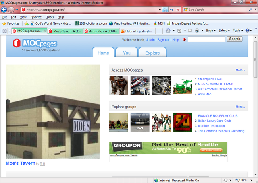258x183 pixels.
Task: Open the Moe's Tavern title link
Action: coord(21,163)
